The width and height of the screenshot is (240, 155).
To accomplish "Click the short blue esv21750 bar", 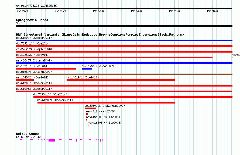I will [87, 69].
